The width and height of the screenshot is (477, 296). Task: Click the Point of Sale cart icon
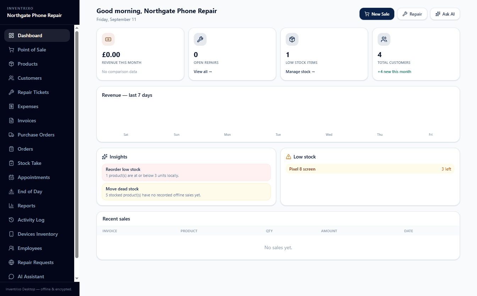11,50
